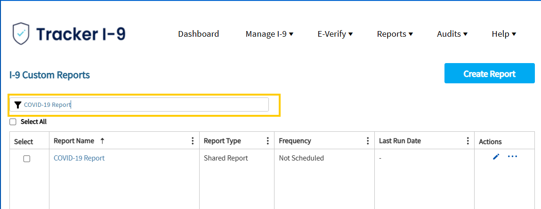The width and height of the screenshot is (541, 209).
Task: Edit COVID-19 Report with pencil icon
Action: tap(496, 157)
